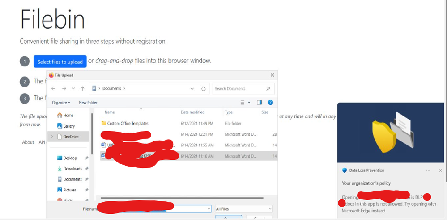Select the file modified 6/14/2024 11:16 AM
The width and height of the screenshot is (447, 220).
[x=188, y=156]
